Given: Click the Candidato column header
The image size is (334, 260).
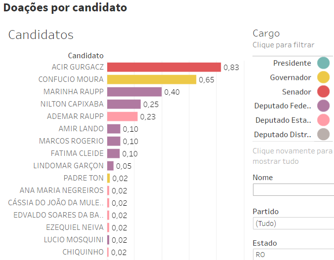Looking at the screenshot, I should pos(86,56).
